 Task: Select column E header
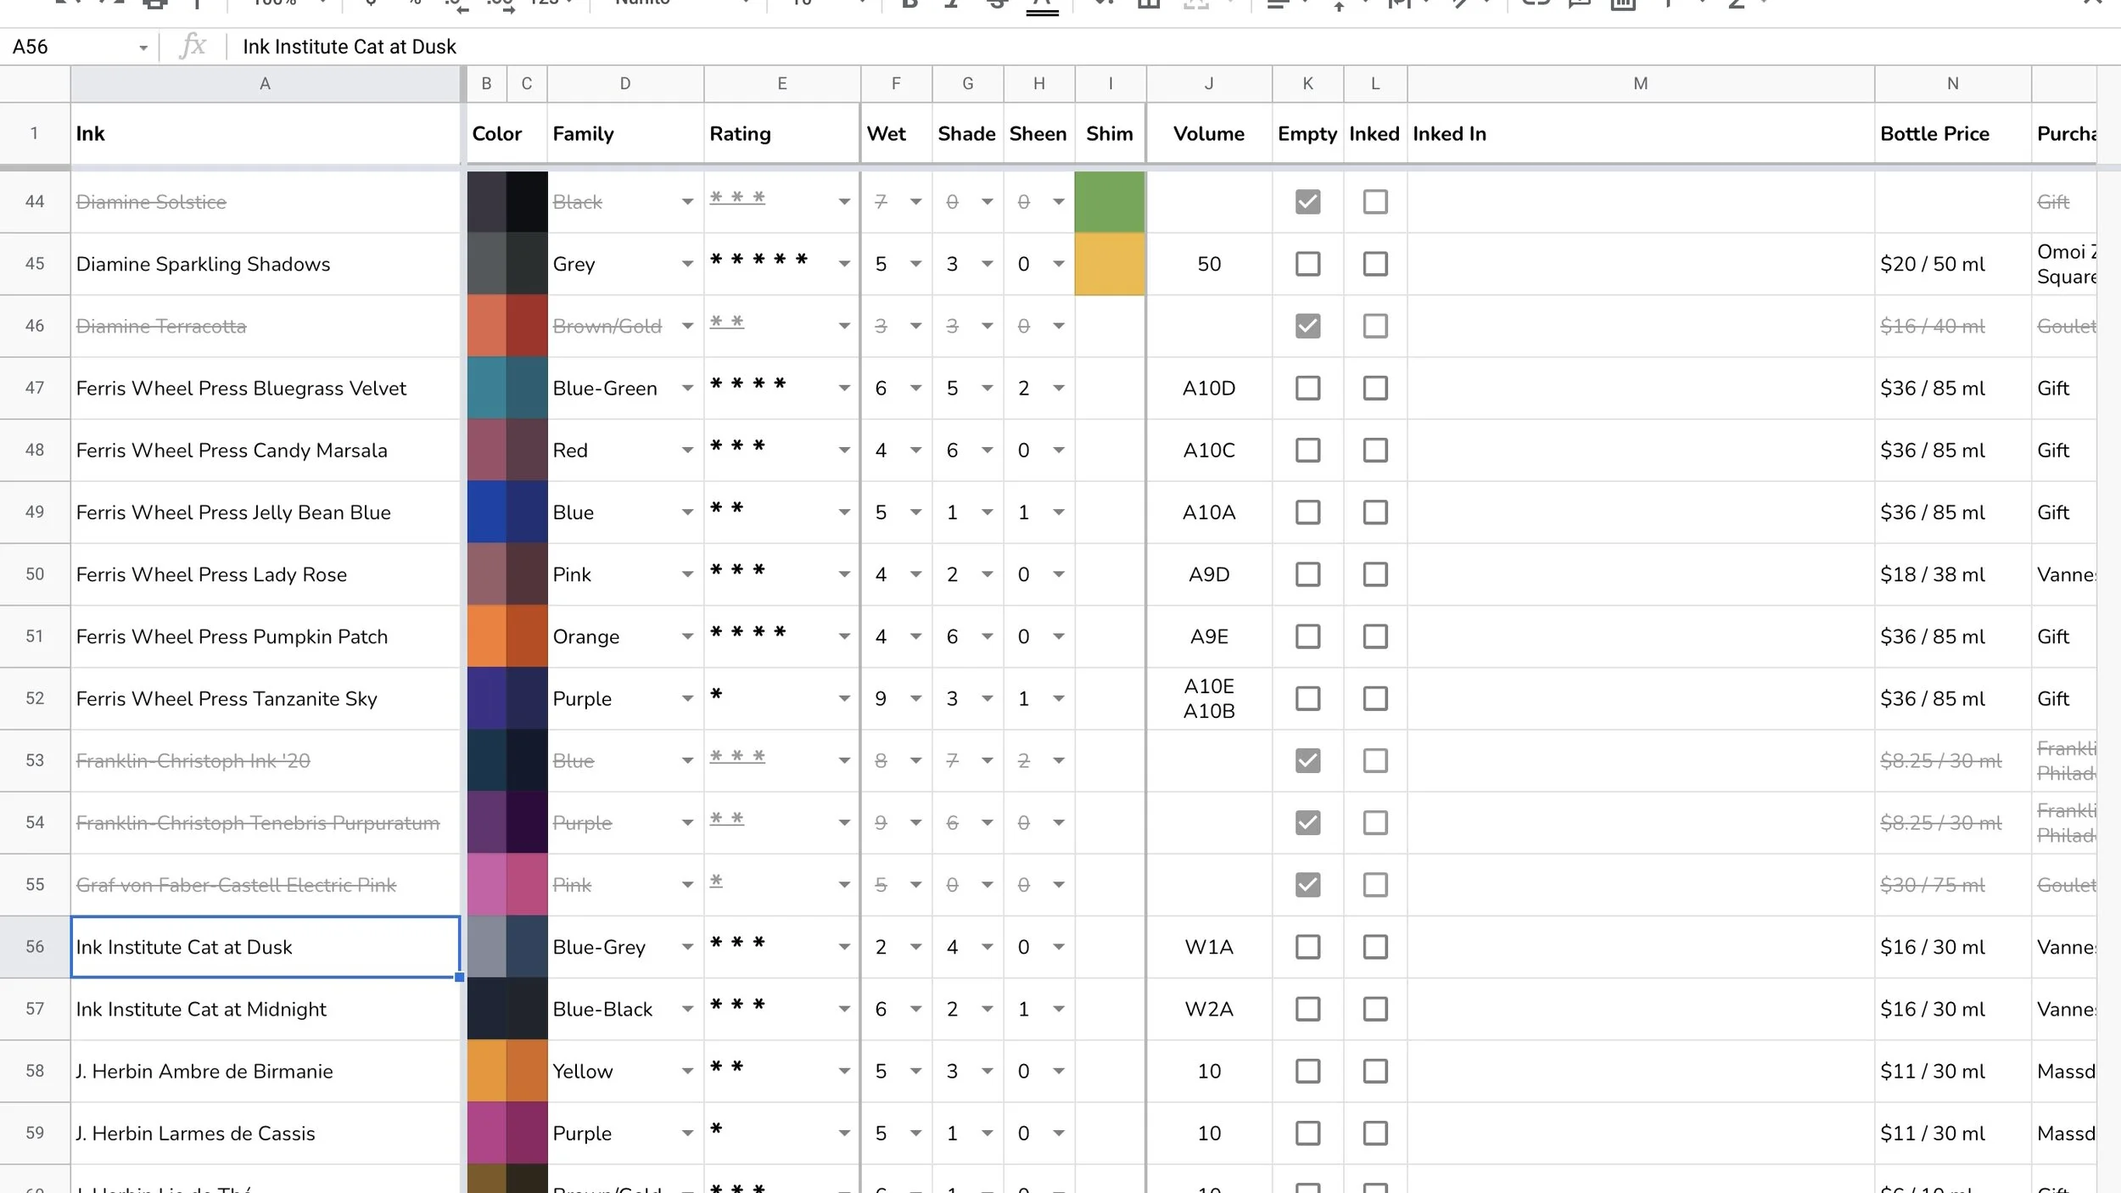pos(782,84)
